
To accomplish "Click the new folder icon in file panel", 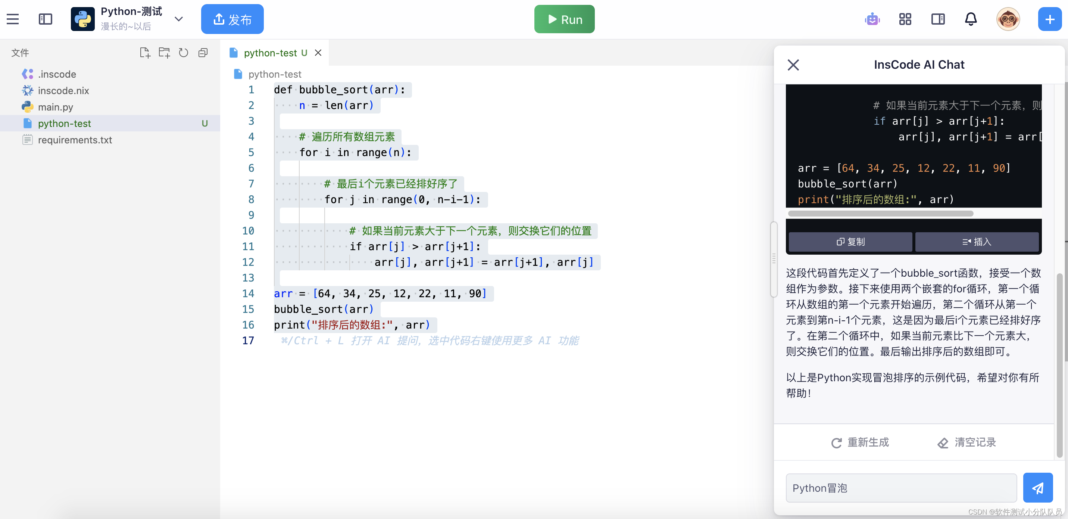I will coord(164,53).
